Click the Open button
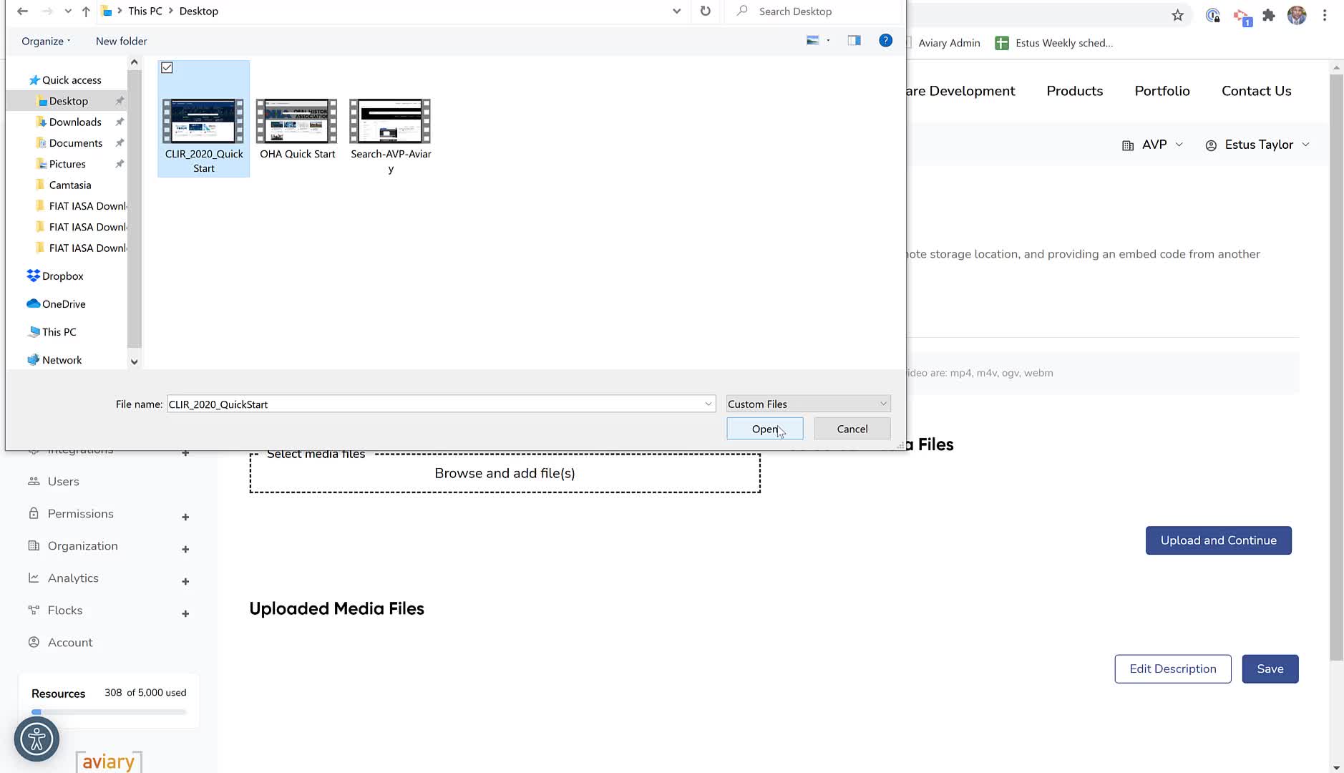This screenshot has width=1344, height=773. pos(764,429)
